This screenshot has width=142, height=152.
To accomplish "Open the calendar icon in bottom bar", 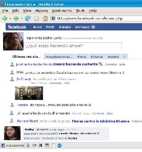I will [x=47, y=146].
